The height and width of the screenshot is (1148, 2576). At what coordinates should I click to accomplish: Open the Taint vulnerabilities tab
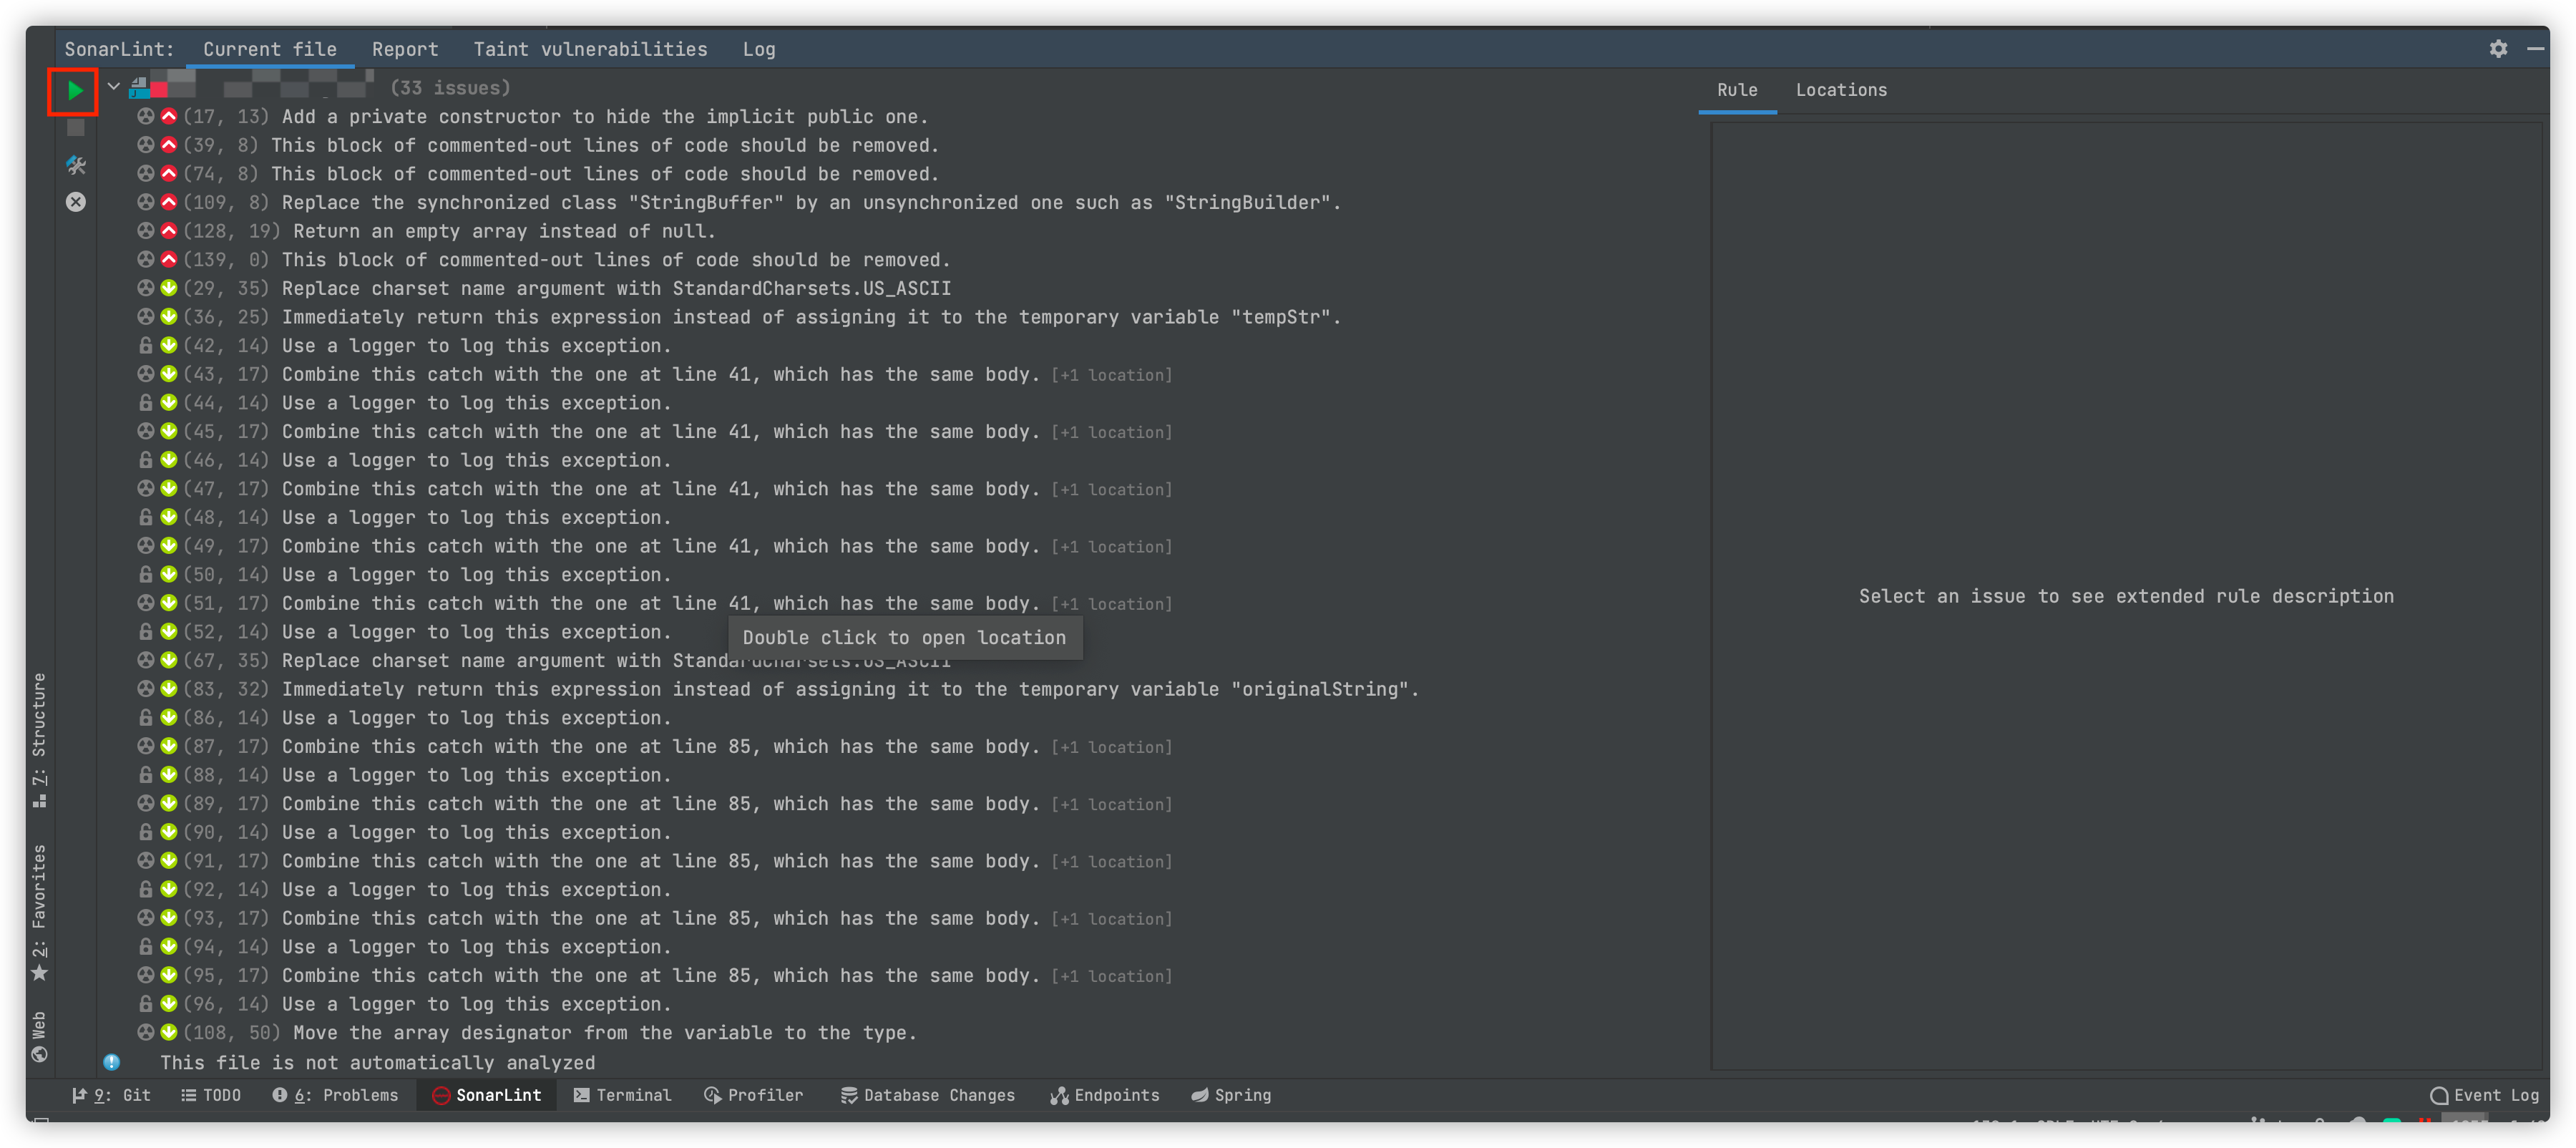[590, 49]
